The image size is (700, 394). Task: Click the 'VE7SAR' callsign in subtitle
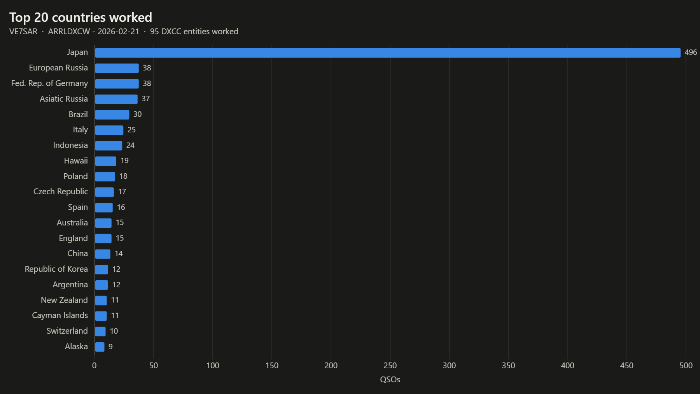[x=23, y=32]
